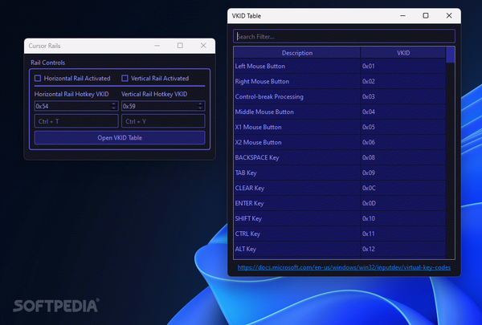Image resolution: width=482 pixels, height=325 pixels.
Task: Click the 0x0C VKID cell
Action: pos(403,188)
